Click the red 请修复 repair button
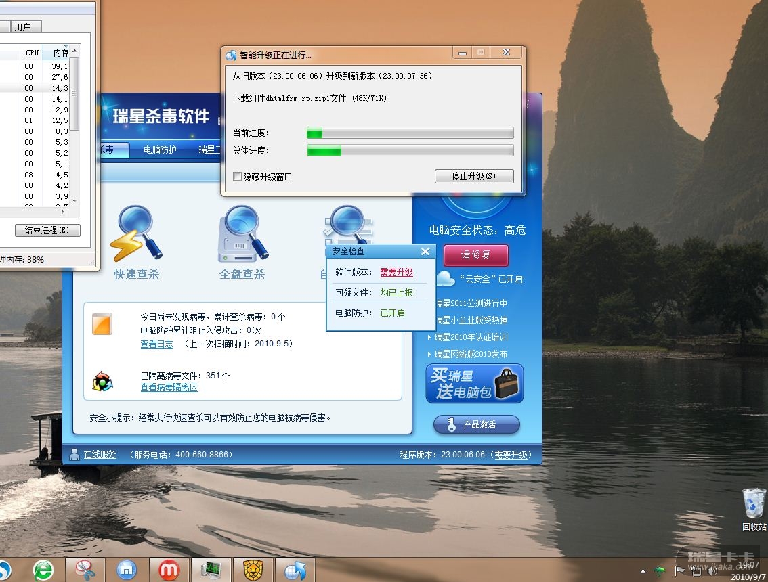 point(475,254)
